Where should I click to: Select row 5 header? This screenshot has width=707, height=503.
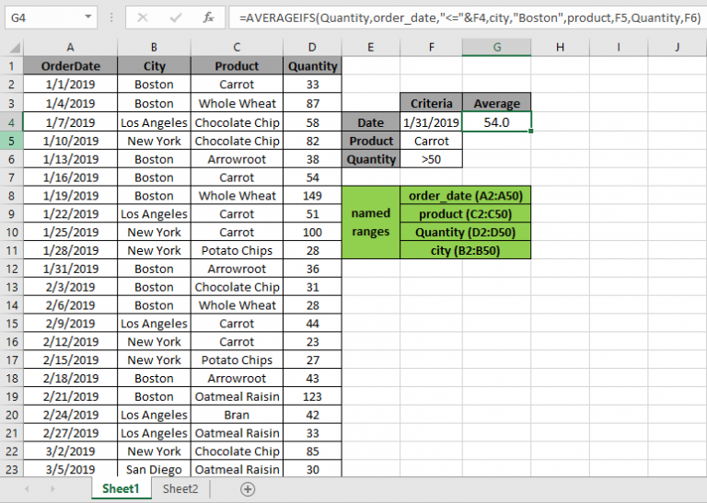[11, 141]
